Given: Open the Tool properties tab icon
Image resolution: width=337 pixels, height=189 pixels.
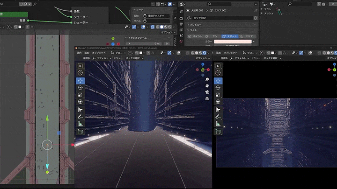Looking at the screenshot, I should tap(181, 11).
